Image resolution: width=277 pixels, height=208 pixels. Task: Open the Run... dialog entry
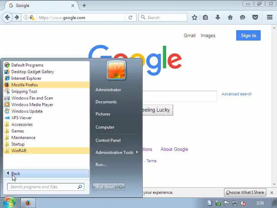pos(101,164)
